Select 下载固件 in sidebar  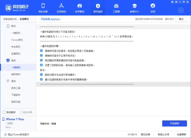[x=16, y=95]
